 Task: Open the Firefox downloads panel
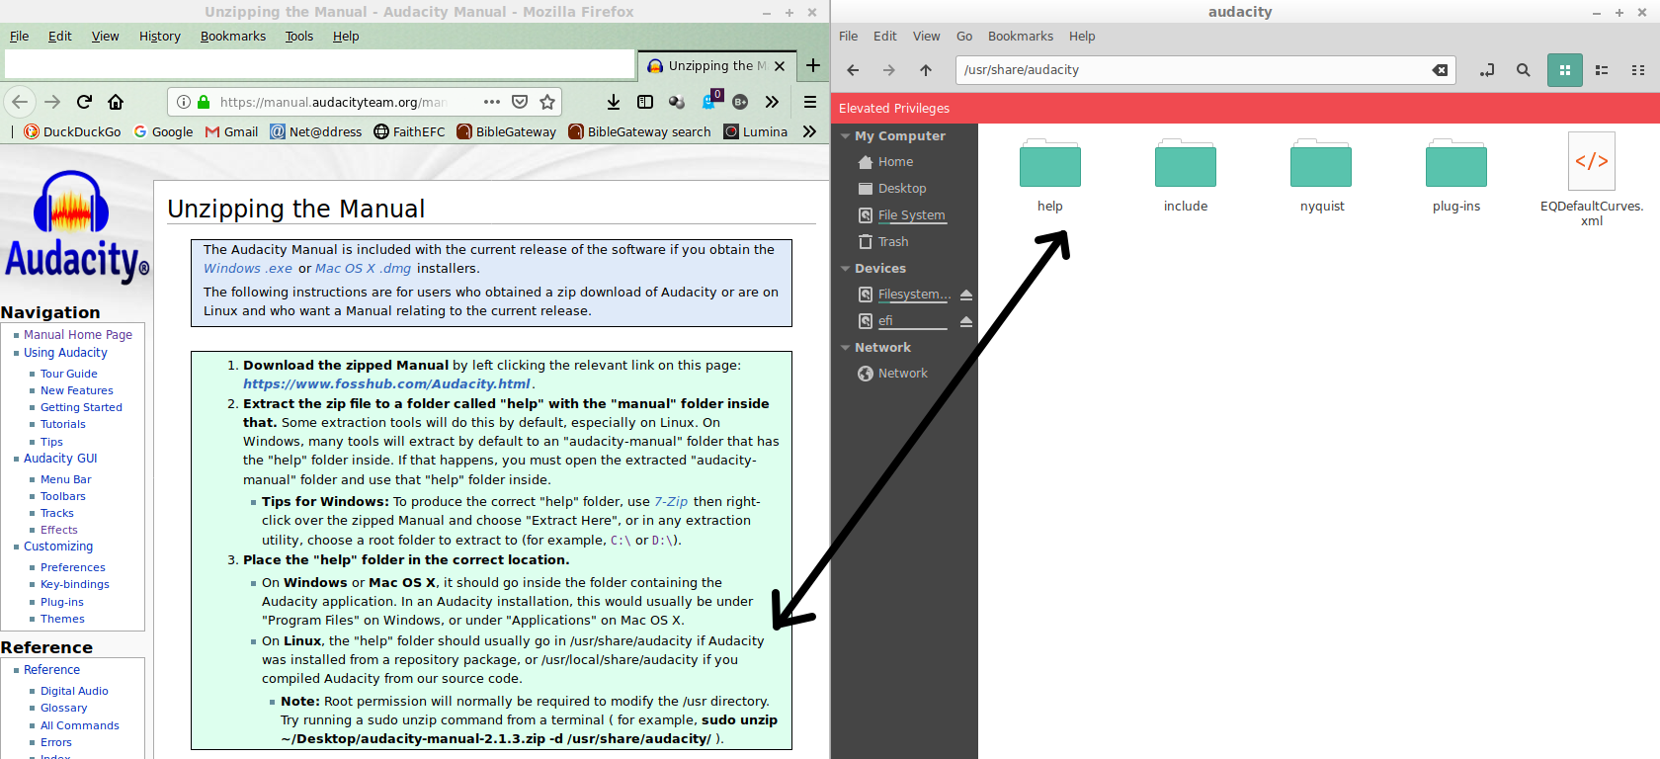point(614,102)
